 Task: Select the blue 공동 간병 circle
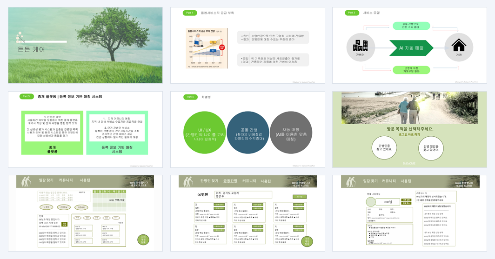248,133
